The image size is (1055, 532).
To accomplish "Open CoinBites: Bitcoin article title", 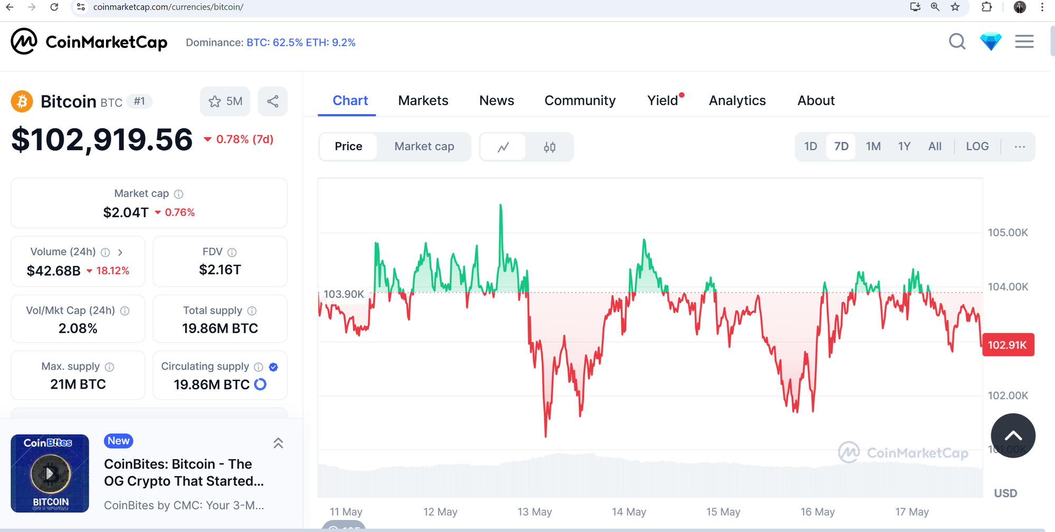I will point(184,472).
